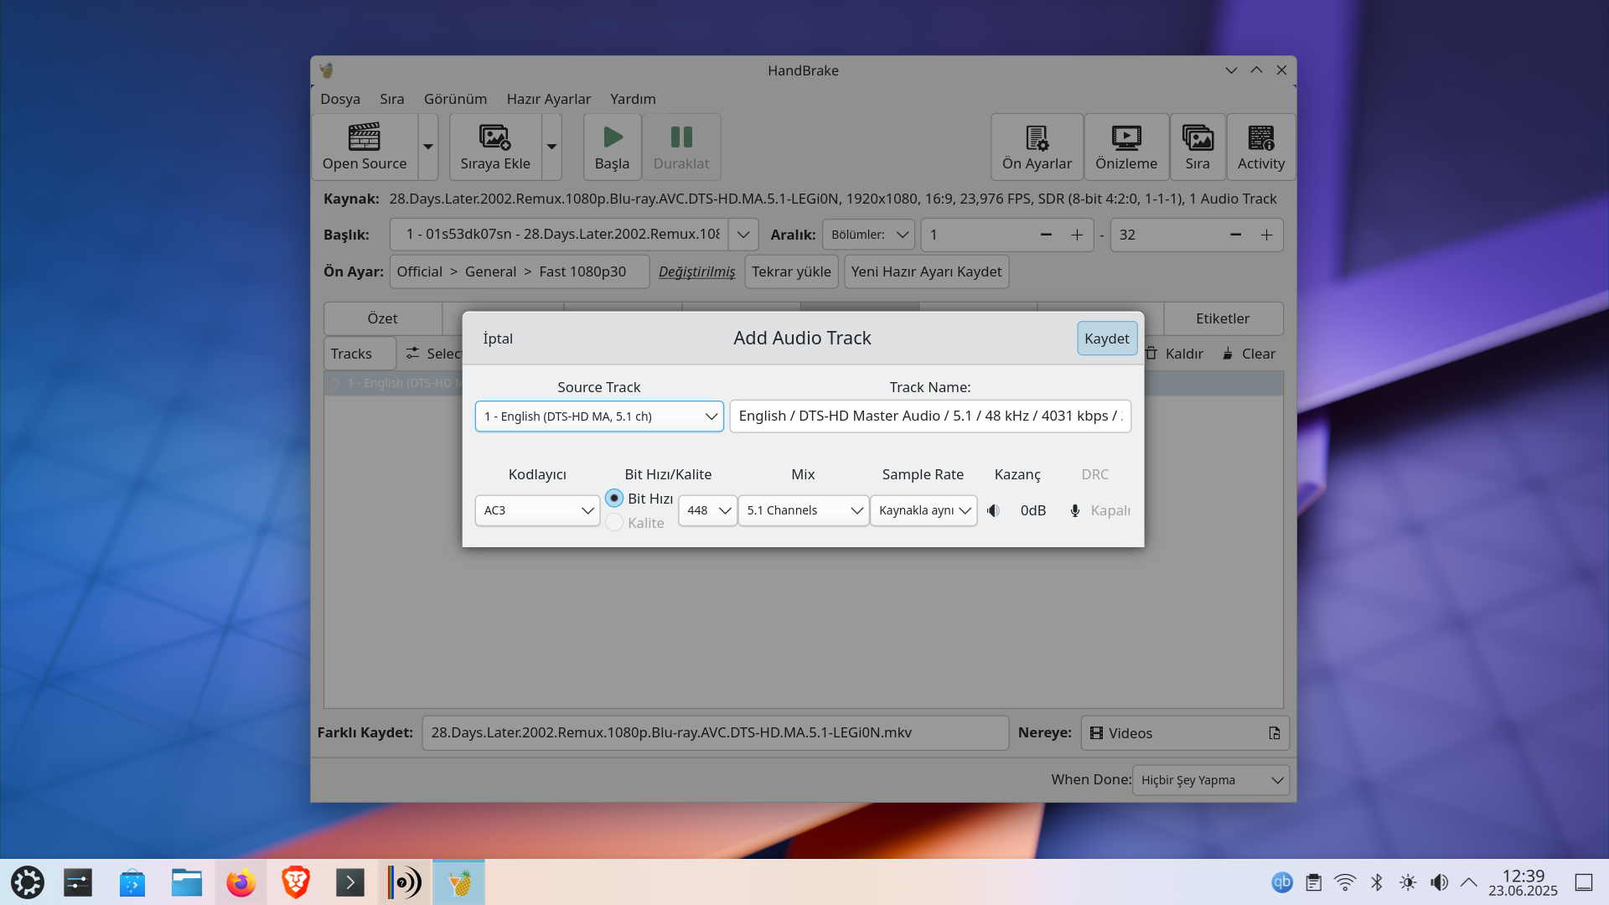Launch Brave browser from the taskbar

(296, 882)
